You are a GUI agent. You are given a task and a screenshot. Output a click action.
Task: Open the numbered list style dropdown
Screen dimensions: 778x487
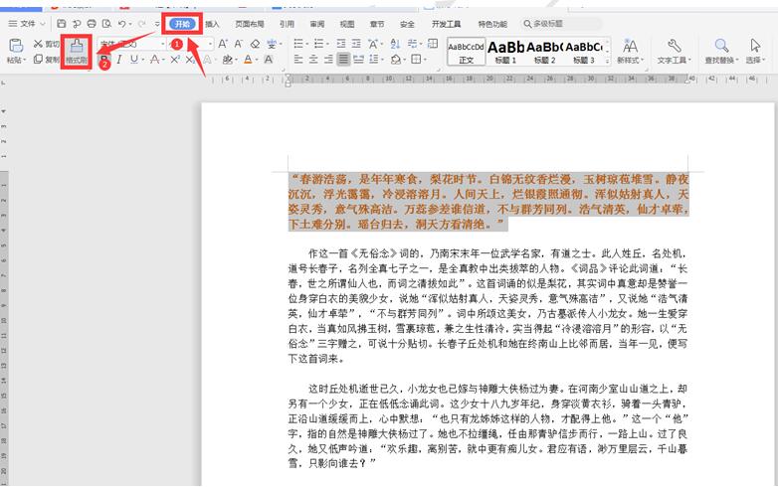click(x=328, y=44)
